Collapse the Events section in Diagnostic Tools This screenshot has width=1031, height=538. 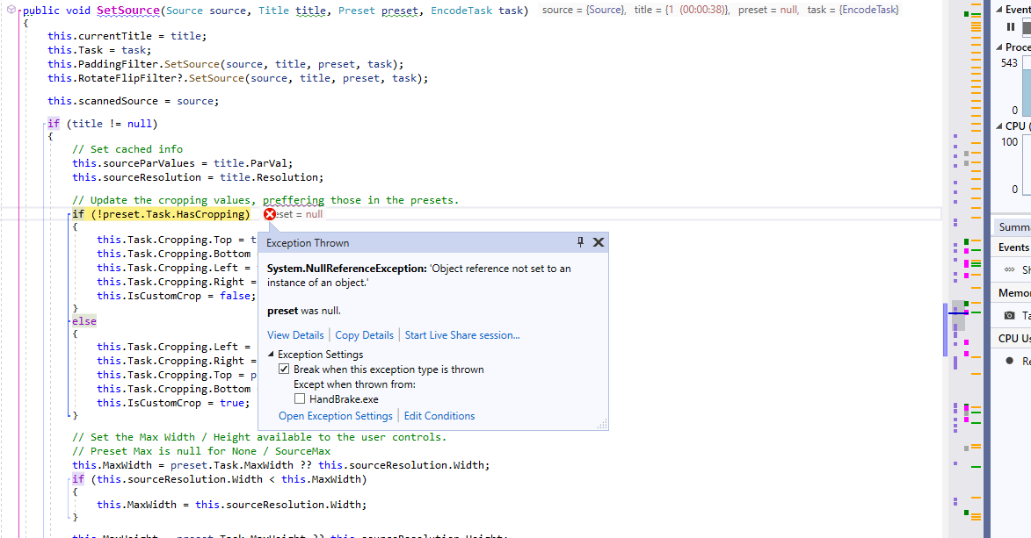click(x=1000, y=9)
